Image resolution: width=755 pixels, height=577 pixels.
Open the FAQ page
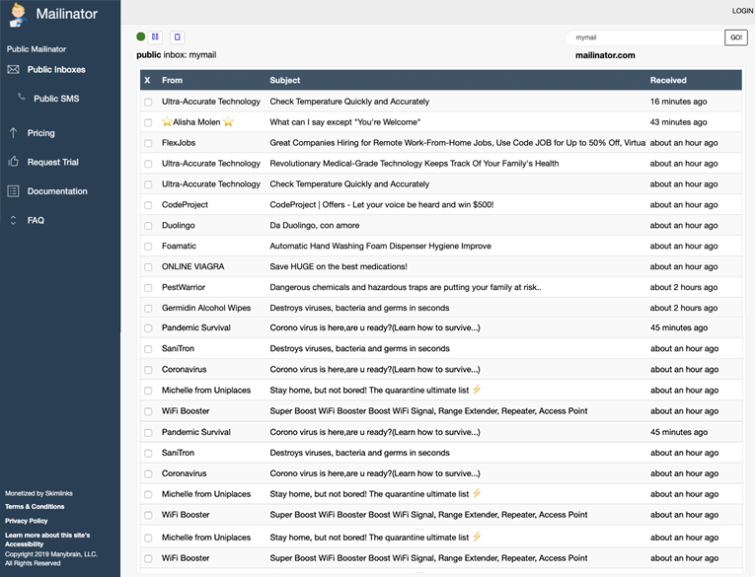[x=36, y=220]
